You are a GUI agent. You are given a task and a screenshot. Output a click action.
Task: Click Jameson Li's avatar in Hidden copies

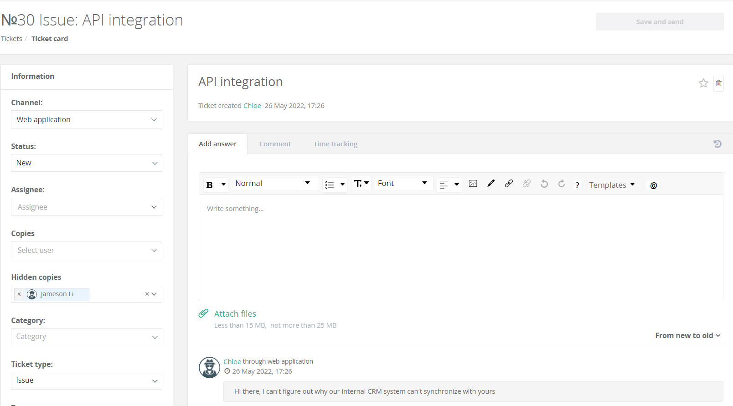click(32, 294)
